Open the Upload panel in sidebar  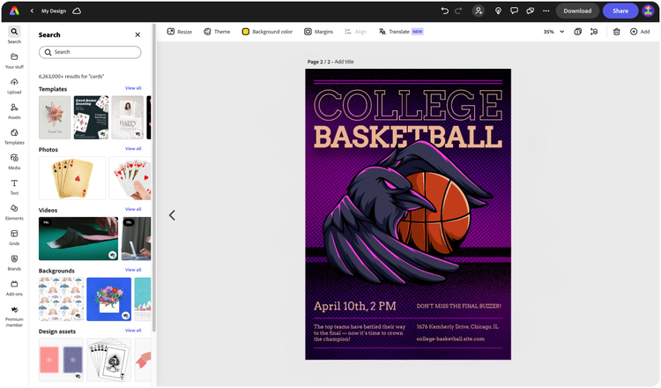tap(14, 86)
